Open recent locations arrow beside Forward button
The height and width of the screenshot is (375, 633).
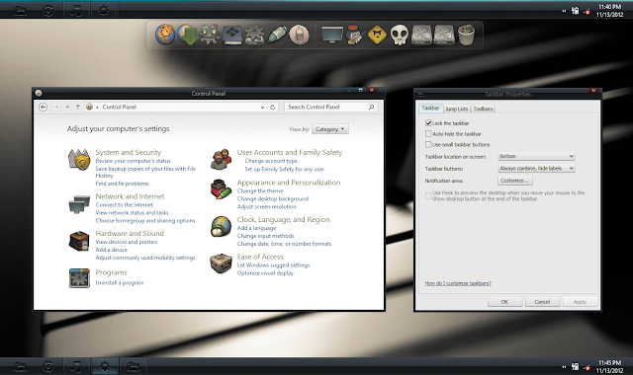pyautogui.click(x=67, y=108)
